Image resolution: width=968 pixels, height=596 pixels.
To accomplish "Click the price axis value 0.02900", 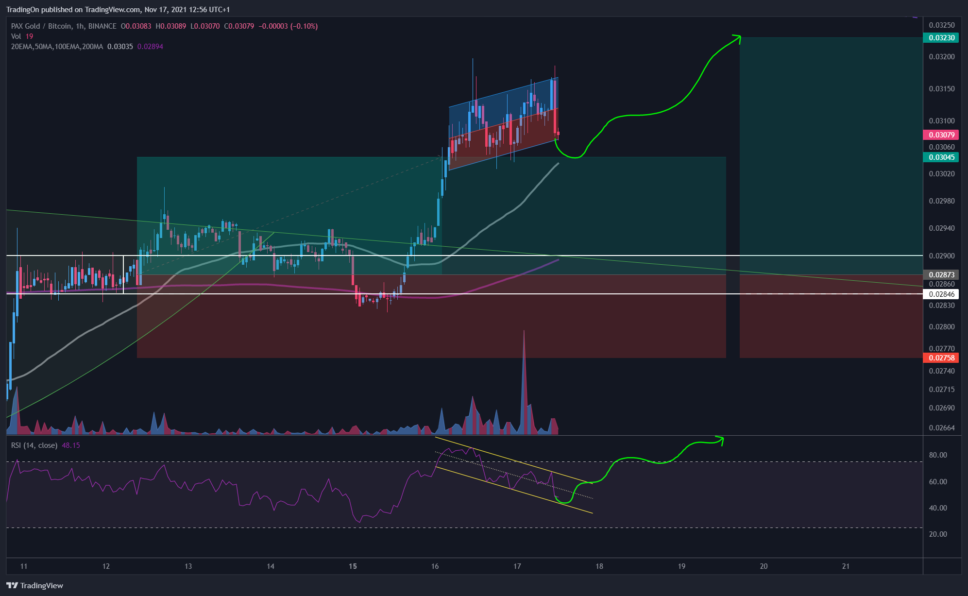I will click(x=941, y=256).
